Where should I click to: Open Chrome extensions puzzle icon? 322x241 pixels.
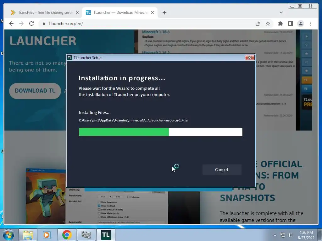coord(280,24)
